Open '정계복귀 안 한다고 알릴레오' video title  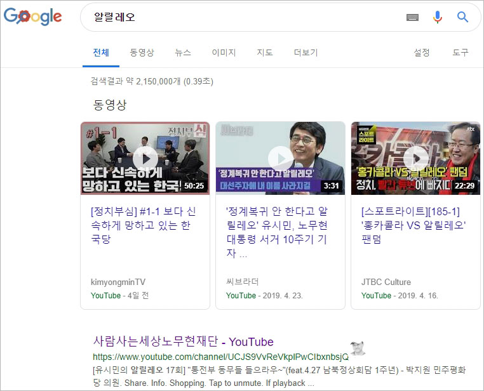[277, 232]
